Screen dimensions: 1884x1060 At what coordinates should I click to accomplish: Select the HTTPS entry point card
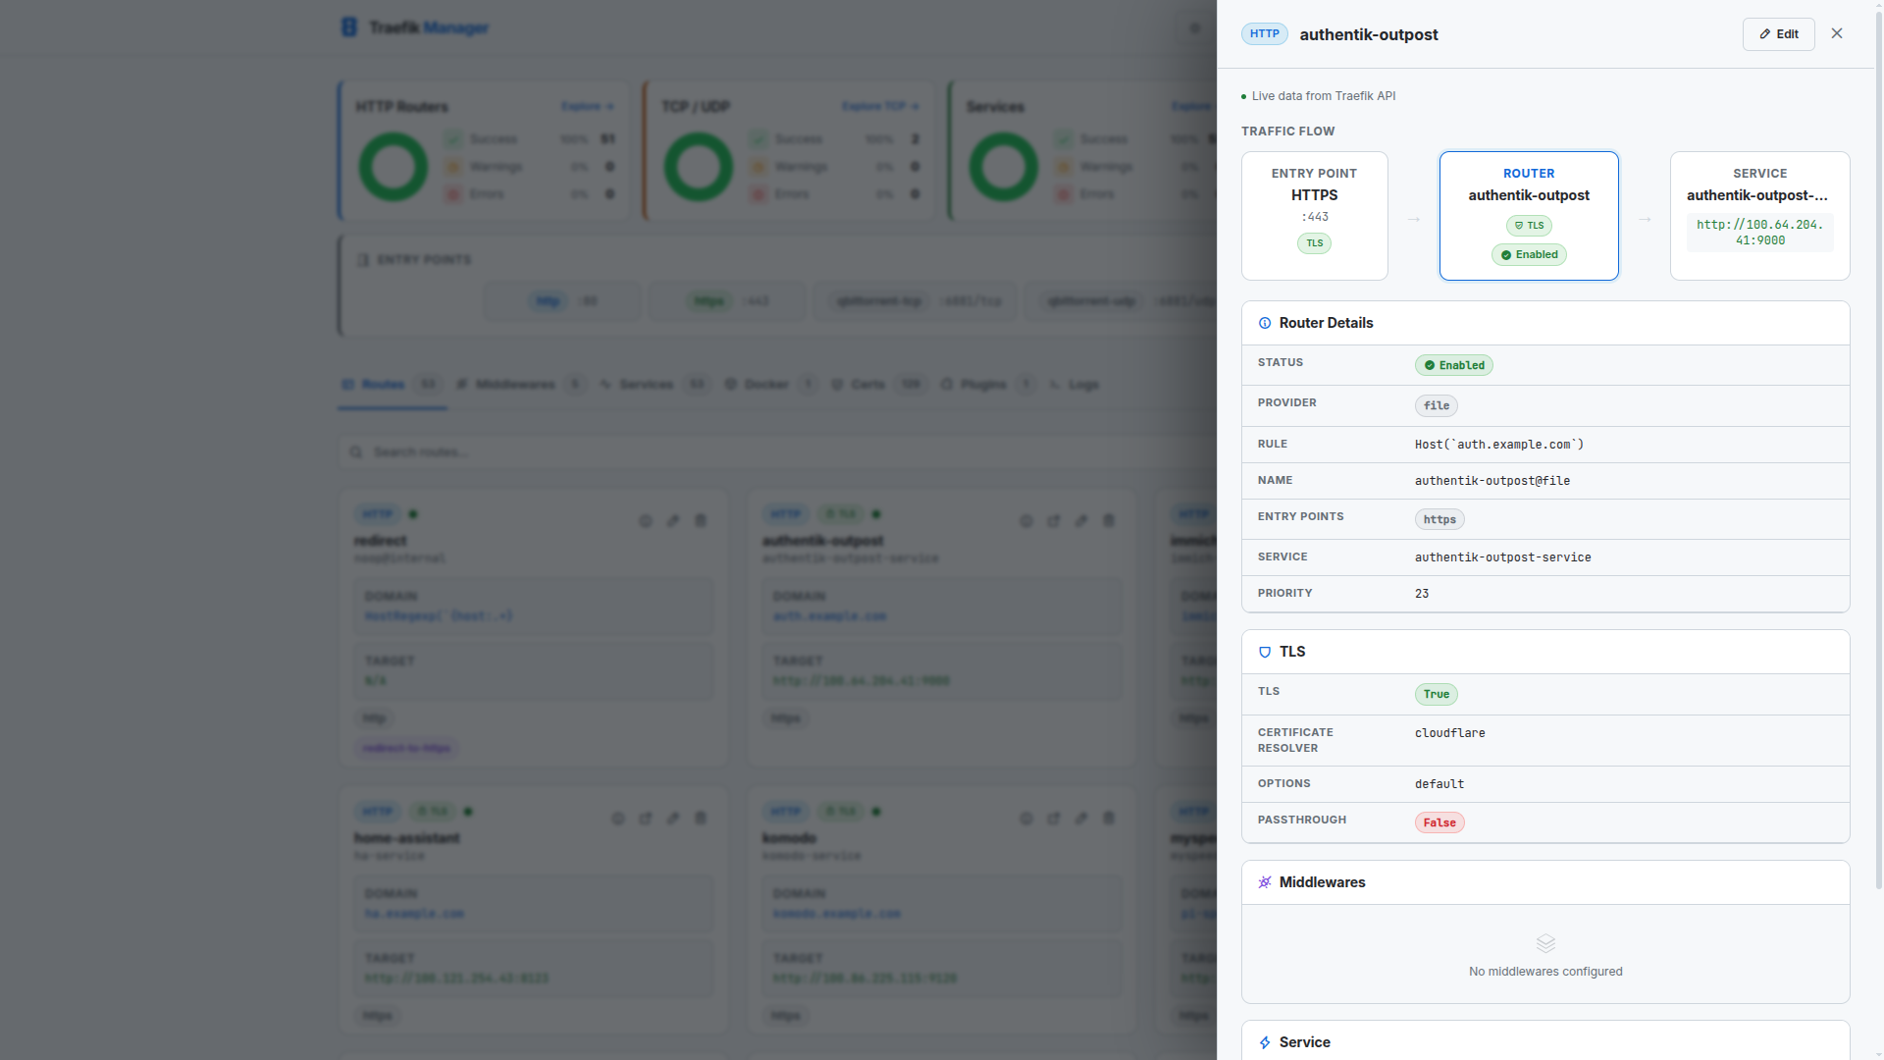pos(1314,216)
